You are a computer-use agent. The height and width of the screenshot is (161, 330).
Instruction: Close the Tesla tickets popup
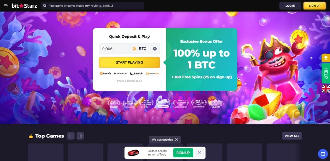(199, 153)
